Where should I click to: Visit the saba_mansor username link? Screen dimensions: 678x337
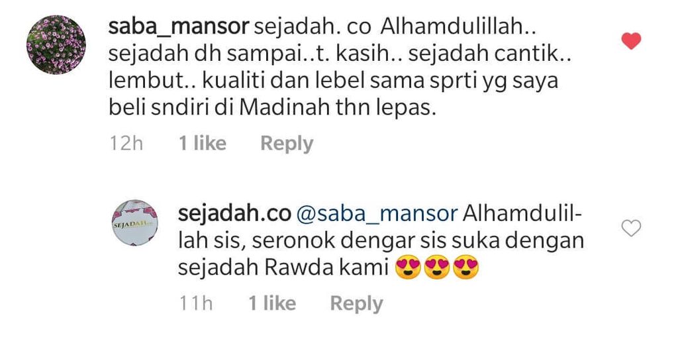point(179,28)
